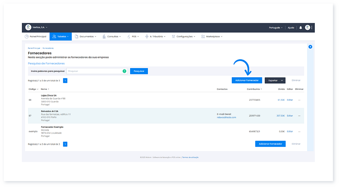339x187 pixels.
Task: Collapse the side panel with blue arrow icon
Action: pos(310,47)
